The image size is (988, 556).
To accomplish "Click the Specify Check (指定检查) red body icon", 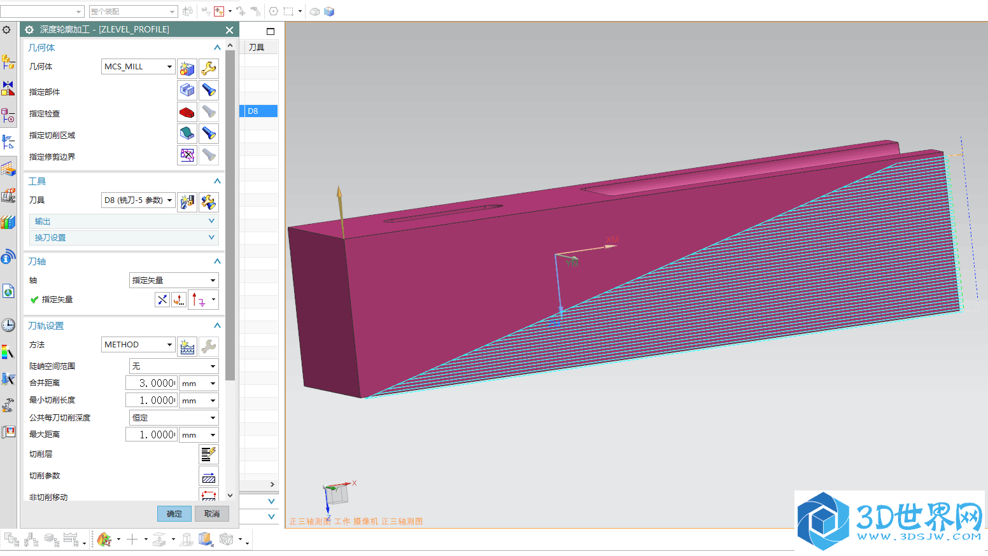I will (x=187, y=113).
